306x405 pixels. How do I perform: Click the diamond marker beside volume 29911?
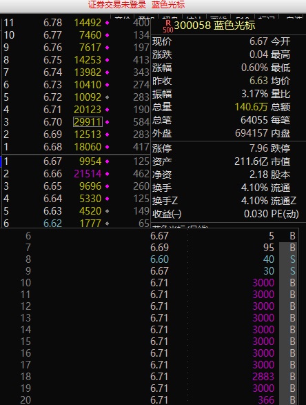tap(107, 122)
